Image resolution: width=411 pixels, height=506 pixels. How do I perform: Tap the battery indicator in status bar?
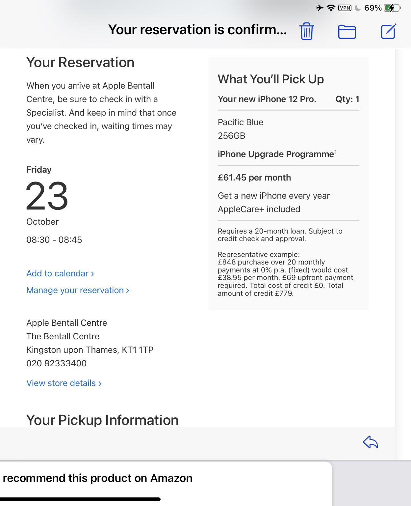(392, 8)
